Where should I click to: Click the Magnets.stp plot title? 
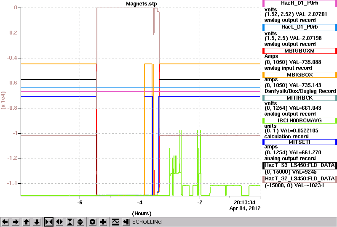pos(142,4)
